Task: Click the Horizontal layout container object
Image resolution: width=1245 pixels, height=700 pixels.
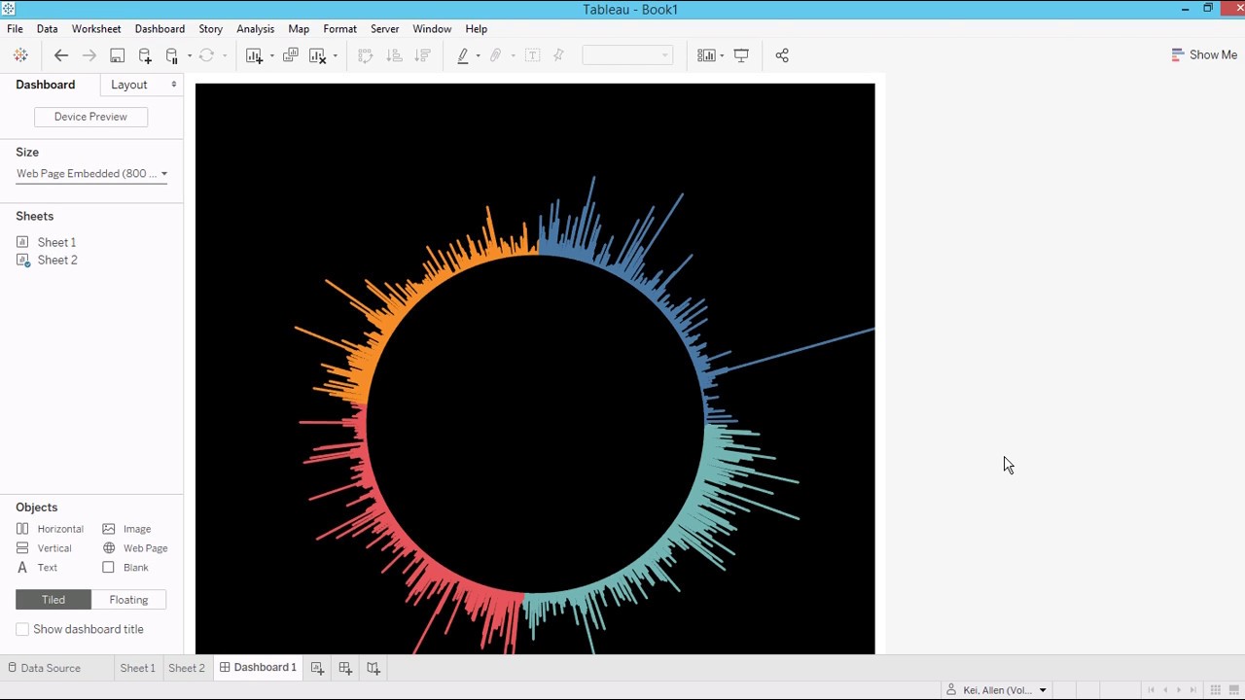Action: pyautogui.click(x=50, y=529)
